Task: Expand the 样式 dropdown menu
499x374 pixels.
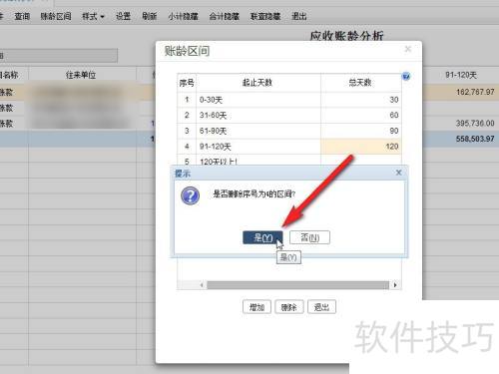Action: [x=93, y=16]
